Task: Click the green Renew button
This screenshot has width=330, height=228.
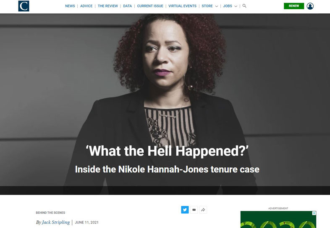Action: coord(294,6)
